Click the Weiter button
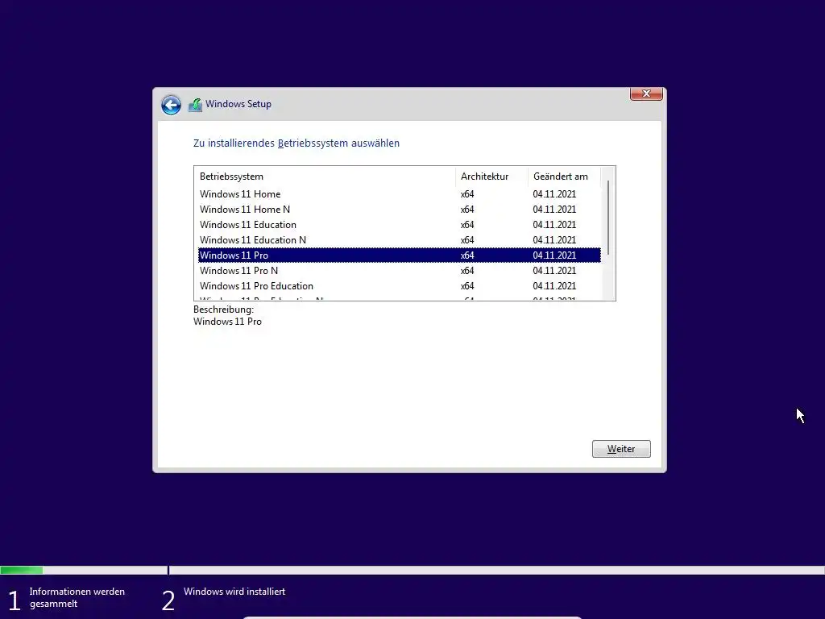The width and height of the screenshot is (825, 619). [621, 449]
